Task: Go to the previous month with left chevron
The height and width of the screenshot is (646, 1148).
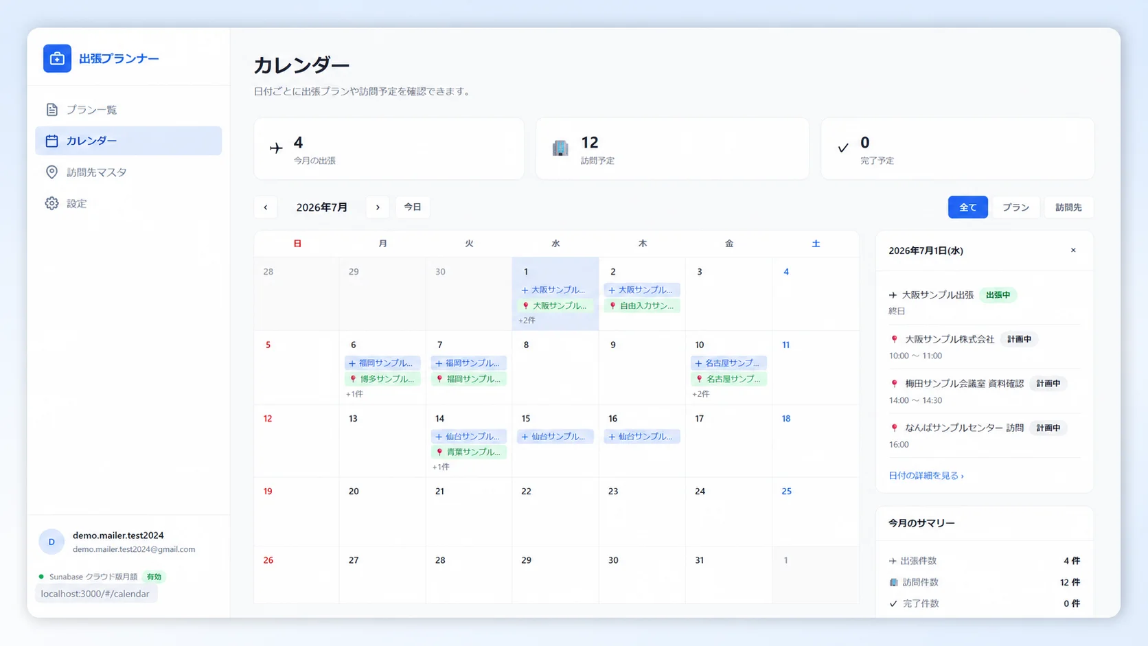Action: [x=266, y=207]
